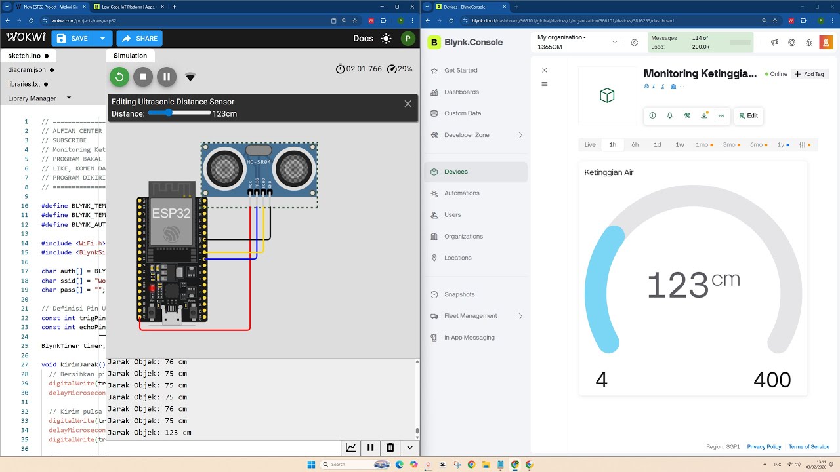Click the Add Tag button
Viewport: 840px width, 472px height.
coord(809,74)
